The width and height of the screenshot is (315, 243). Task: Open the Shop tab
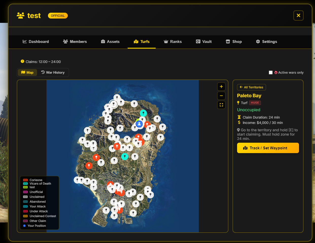[x=234, y=41]
